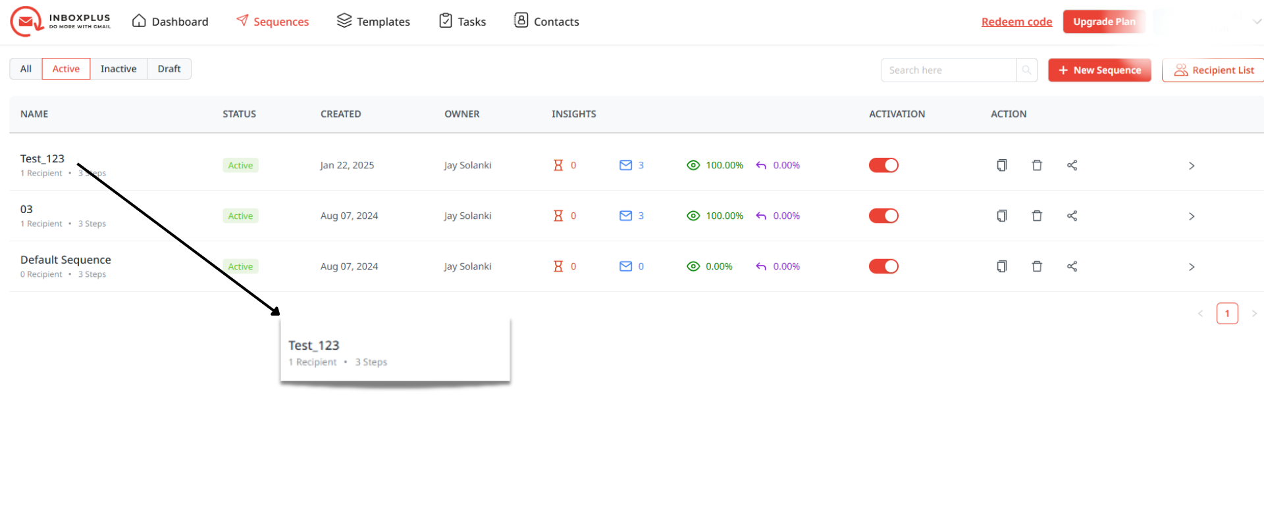
Task: Switch to the Inactive filter tab
Action: tap(118, 69)
